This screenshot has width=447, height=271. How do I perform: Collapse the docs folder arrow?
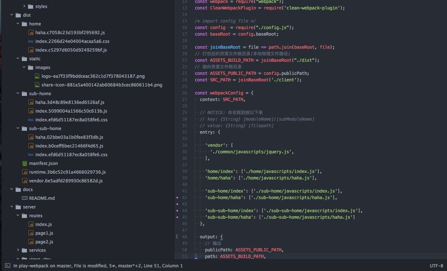pos(12,190)
